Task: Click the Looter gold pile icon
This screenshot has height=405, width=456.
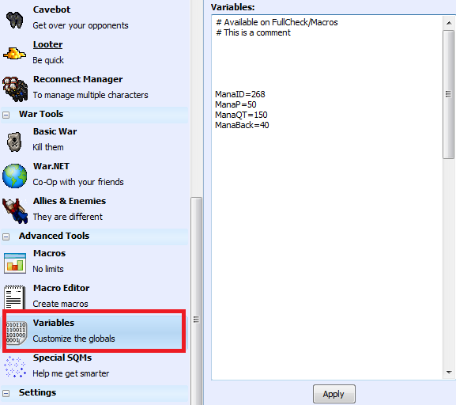Action: tap(14, 53)
